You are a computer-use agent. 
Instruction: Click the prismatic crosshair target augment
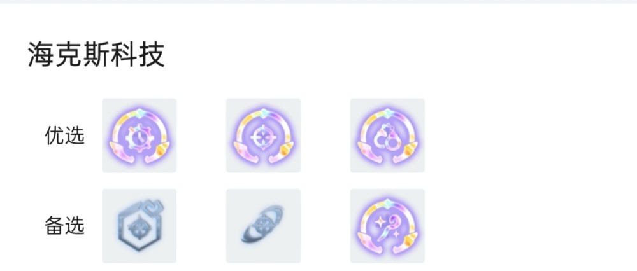coord(263,135)
